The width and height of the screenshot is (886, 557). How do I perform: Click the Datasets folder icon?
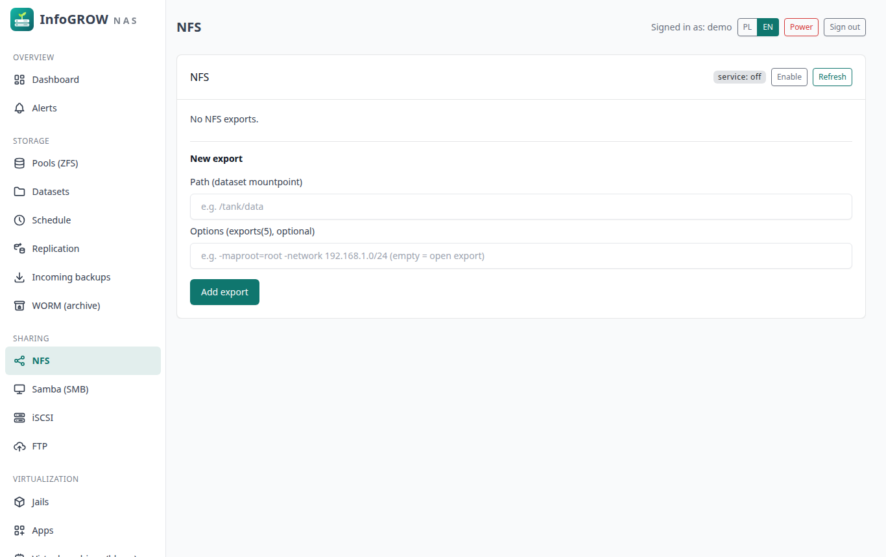click(x=19, y=192)
